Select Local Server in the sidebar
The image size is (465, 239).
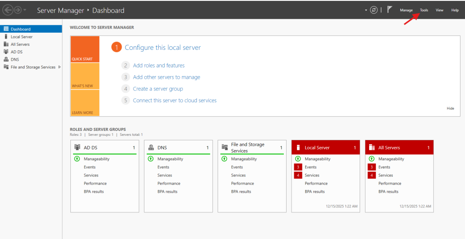click(21, 37)
